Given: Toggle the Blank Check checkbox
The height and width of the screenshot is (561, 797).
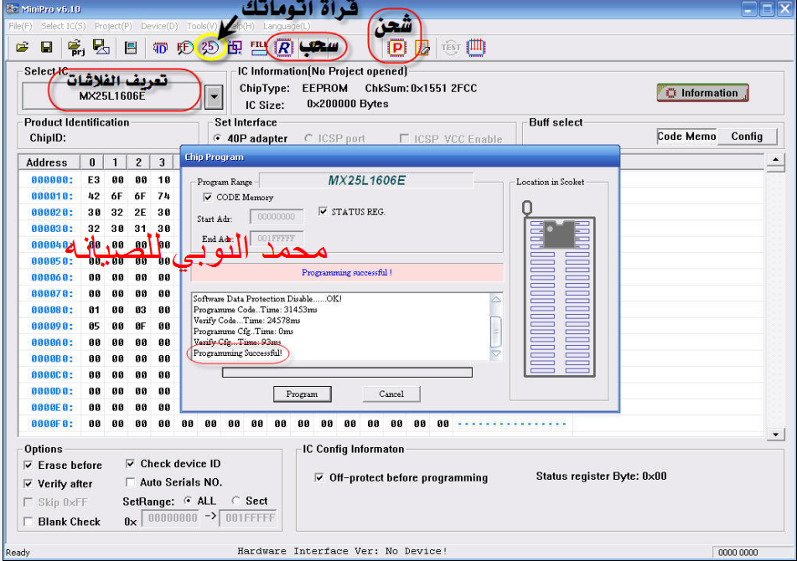Looking at the screenshot, I should [x=28, y=522].
